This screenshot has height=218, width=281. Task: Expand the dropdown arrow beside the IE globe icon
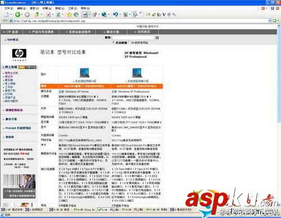click(108, 15)
